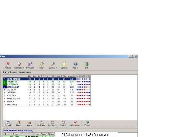
Task: Click the 'Current stats: League table' title
Action: [x=17, y=72]
